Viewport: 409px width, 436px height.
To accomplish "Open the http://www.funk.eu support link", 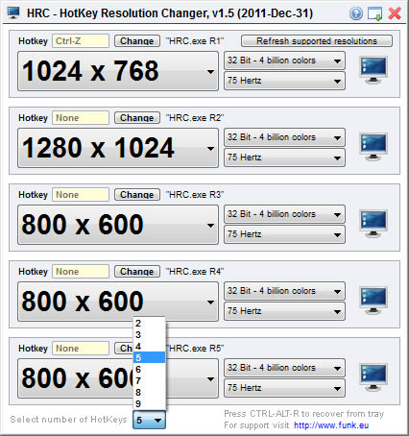I will click(331, 425).
